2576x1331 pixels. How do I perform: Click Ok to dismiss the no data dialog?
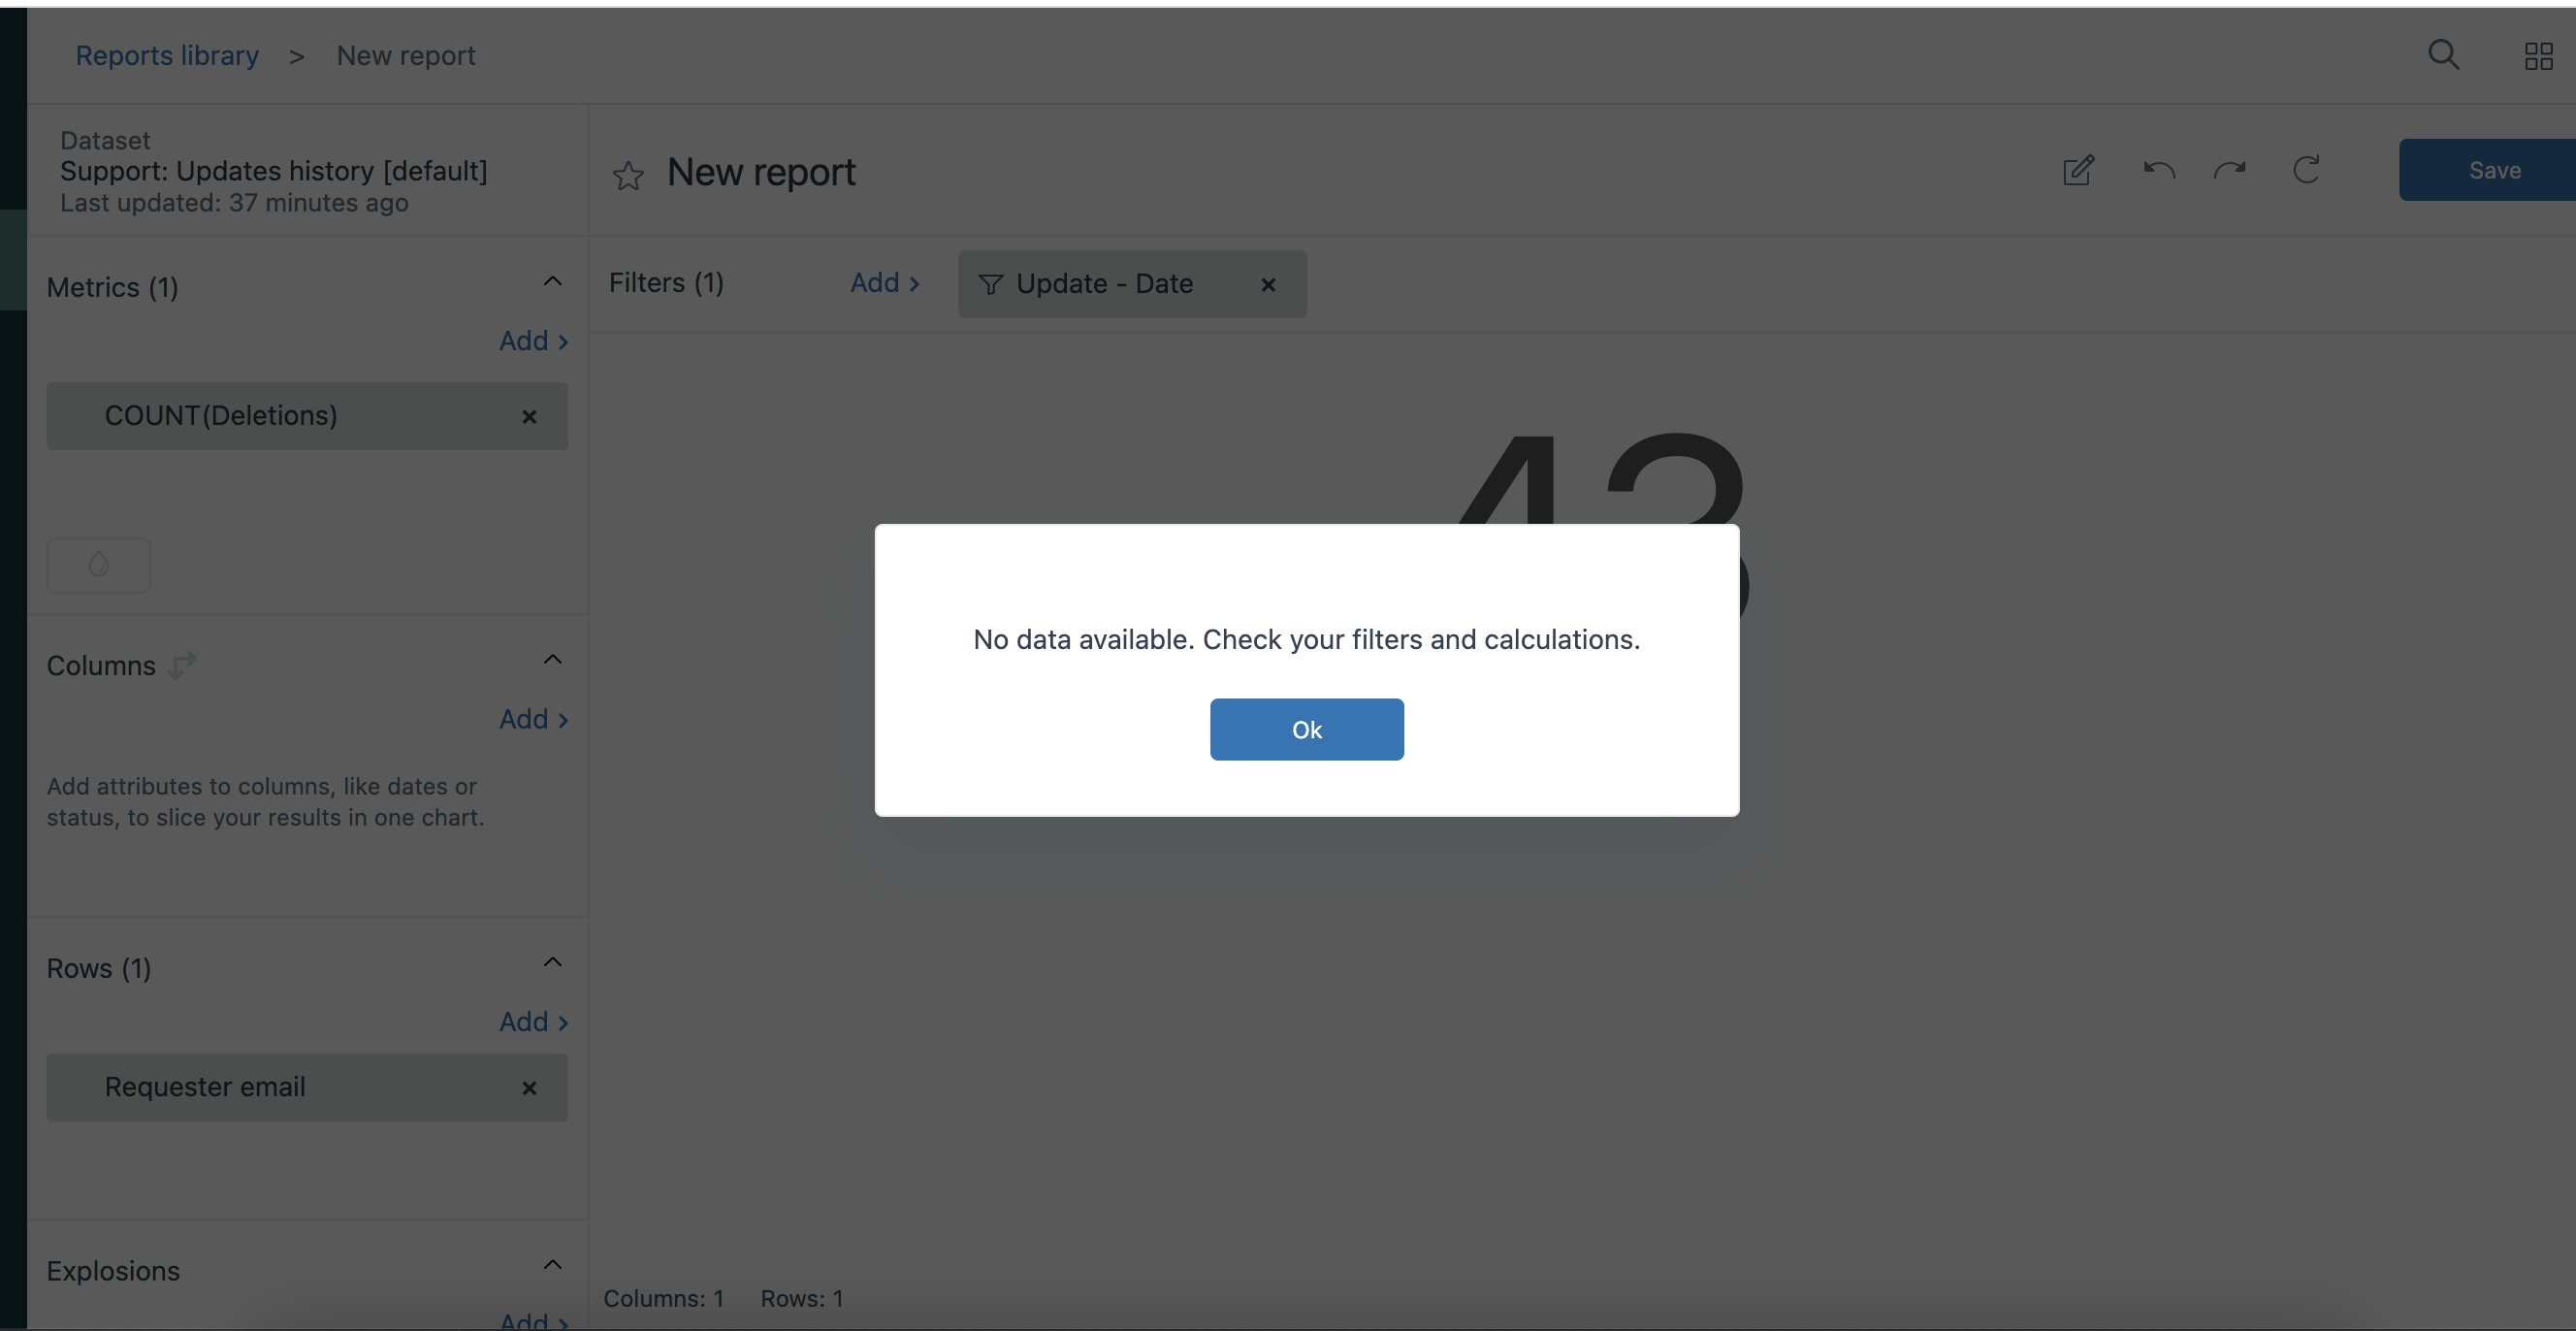1306,729
